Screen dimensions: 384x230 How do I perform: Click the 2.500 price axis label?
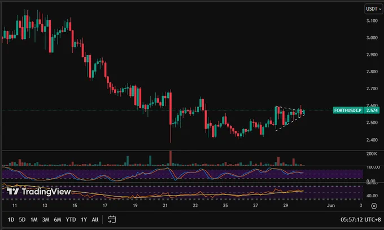coord(372,122)
